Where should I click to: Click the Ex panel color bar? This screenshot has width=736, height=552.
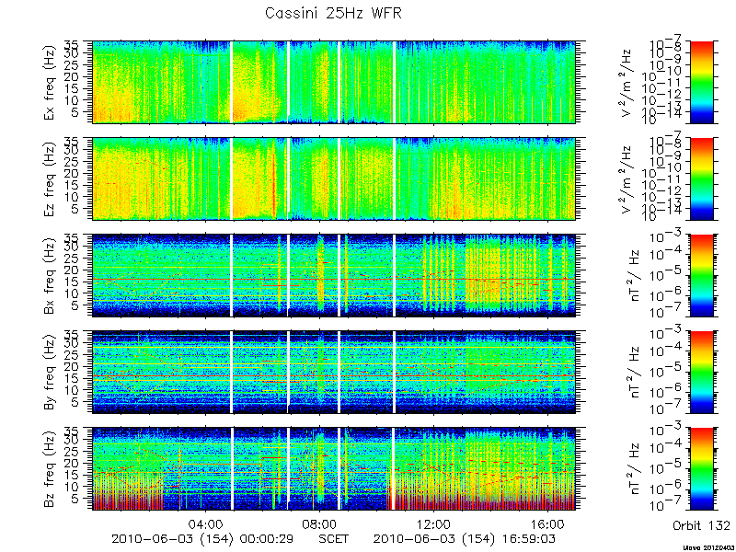[x=701, y=82]
